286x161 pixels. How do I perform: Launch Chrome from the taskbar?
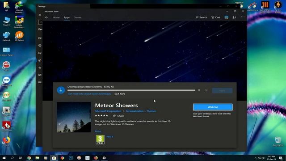29,158
